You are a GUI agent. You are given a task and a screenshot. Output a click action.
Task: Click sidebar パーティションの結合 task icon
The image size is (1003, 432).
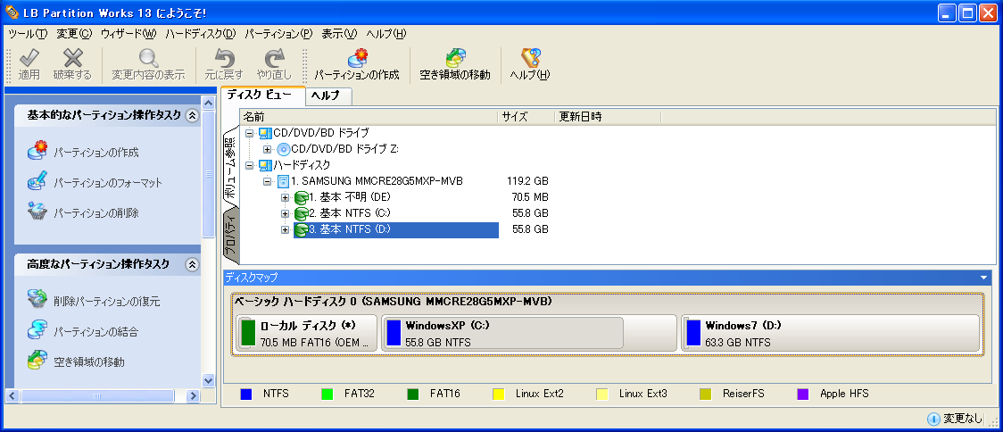click(37, 330)
